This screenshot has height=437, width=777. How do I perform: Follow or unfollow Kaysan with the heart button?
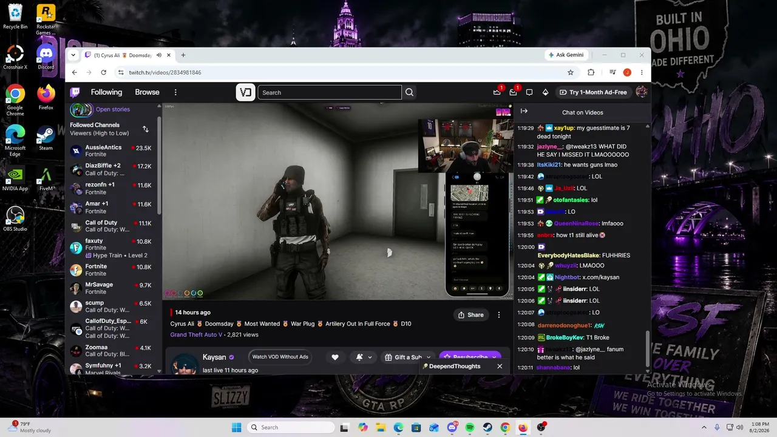[334, 357]
